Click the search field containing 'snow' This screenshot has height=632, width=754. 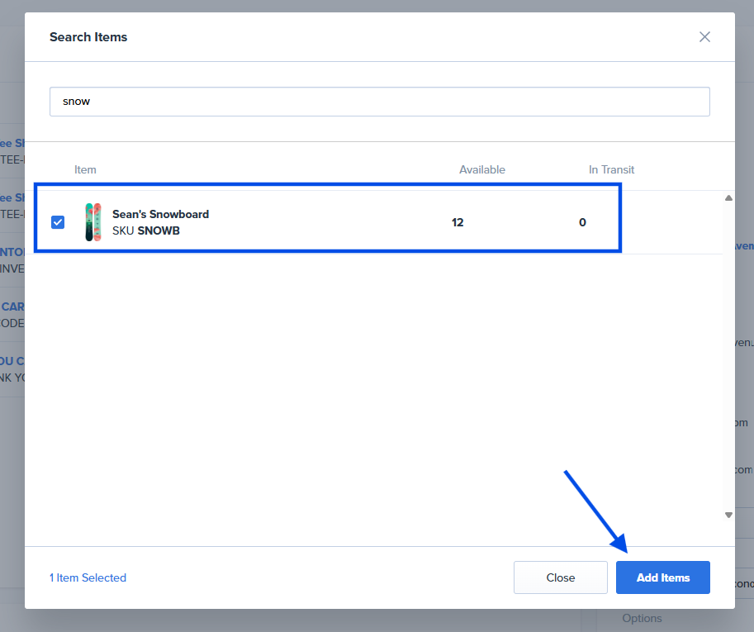click(x=379, y=102)
